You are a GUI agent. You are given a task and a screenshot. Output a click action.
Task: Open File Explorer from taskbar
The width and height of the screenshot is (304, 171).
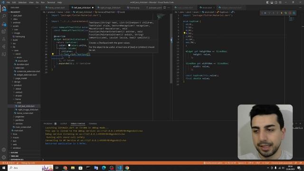coord(73,168)
